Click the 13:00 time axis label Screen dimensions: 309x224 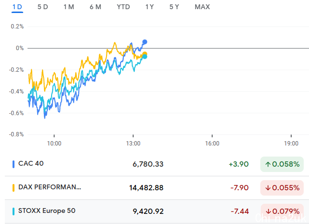click(133, 143)
